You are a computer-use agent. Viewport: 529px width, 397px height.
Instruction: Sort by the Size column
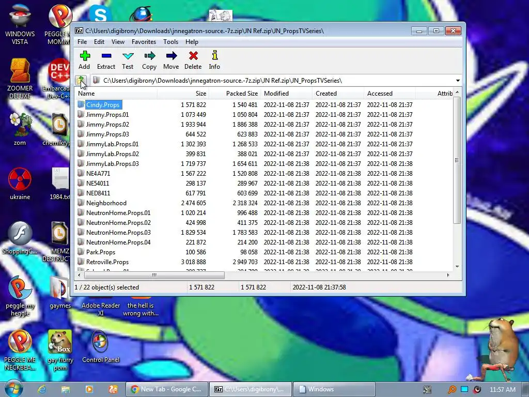point(183,94)
